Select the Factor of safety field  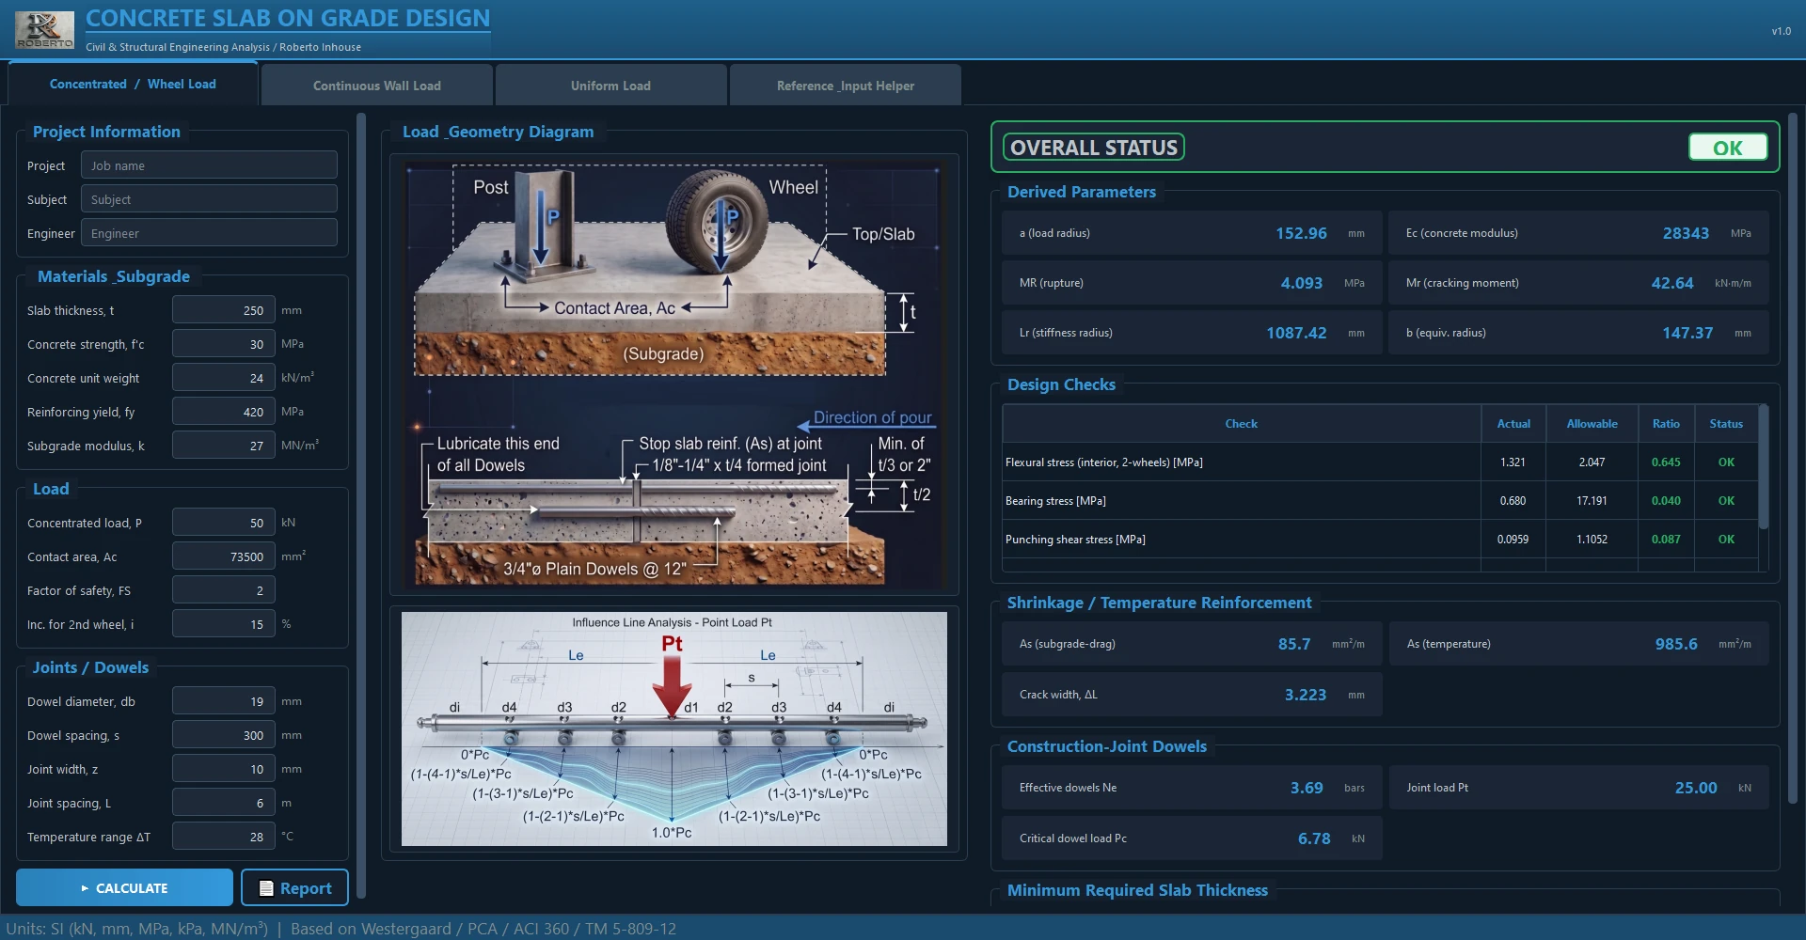pos(223,590)
